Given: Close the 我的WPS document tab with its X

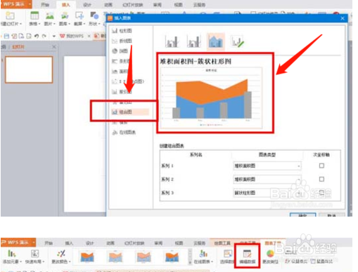Looking at the screenshot, I should point(89,36).
